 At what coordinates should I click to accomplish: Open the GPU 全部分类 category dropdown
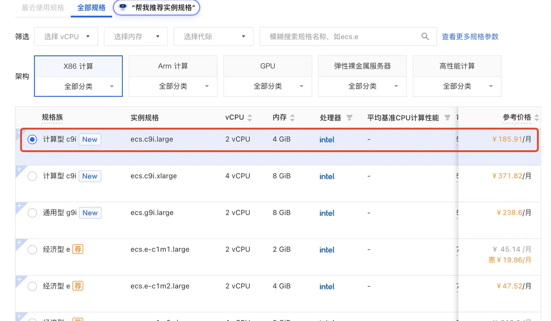[x=268, y=86]
